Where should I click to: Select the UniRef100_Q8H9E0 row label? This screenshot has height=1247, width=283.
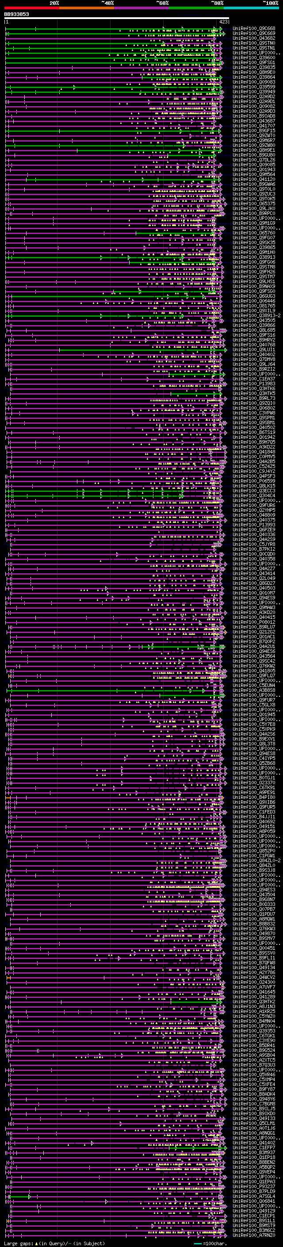254,72
